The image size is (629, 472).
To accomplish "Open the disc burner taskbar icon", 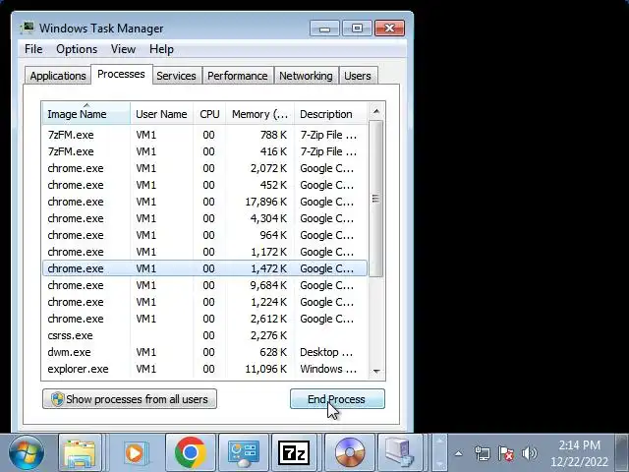I will point(350,452).
